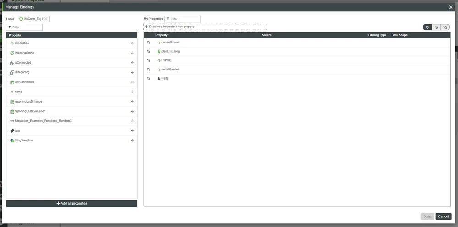
Task: Click the move handle for description property
Action: point(132,43)
